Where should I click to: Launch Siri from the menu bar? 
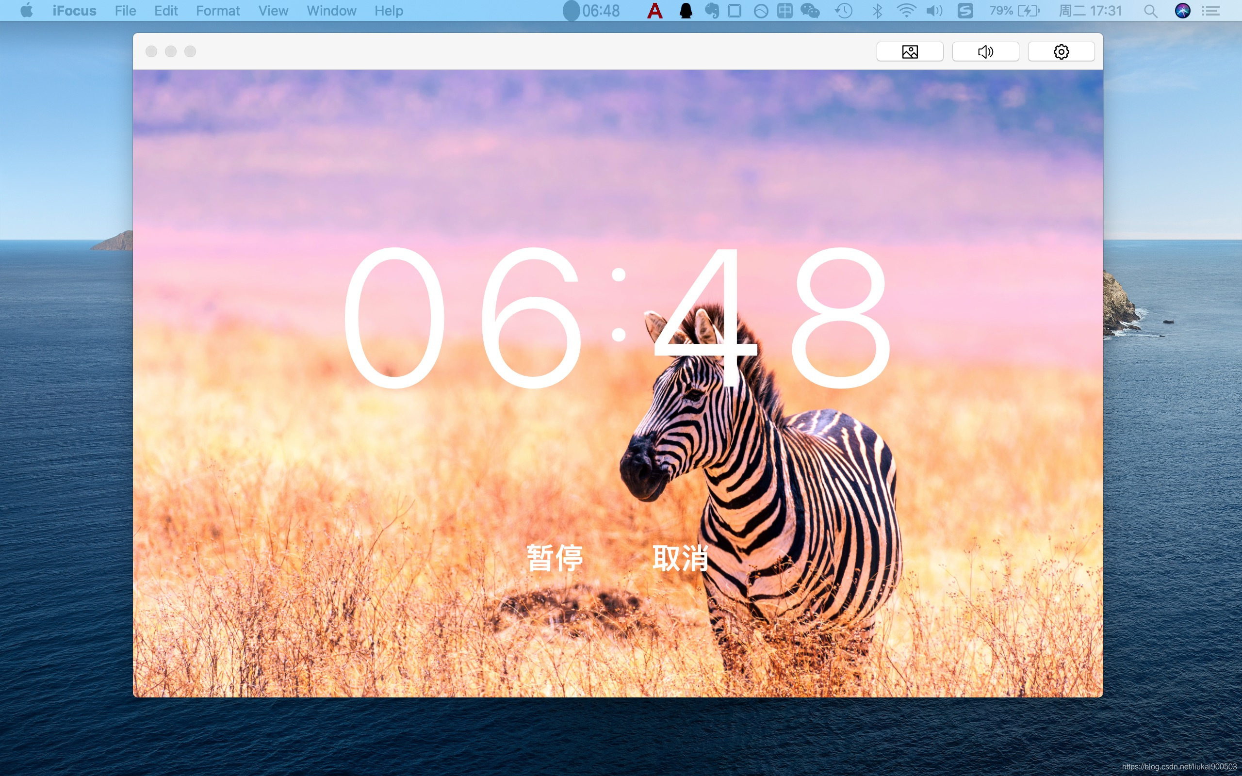click(1182, 11)
